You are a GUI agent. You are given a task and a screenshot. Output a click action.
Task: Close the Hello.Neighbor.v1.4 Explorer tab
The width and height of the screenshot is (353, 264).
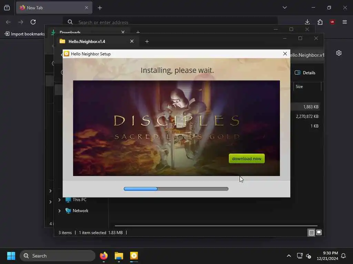pyautogui.click(x=132, y=41)
